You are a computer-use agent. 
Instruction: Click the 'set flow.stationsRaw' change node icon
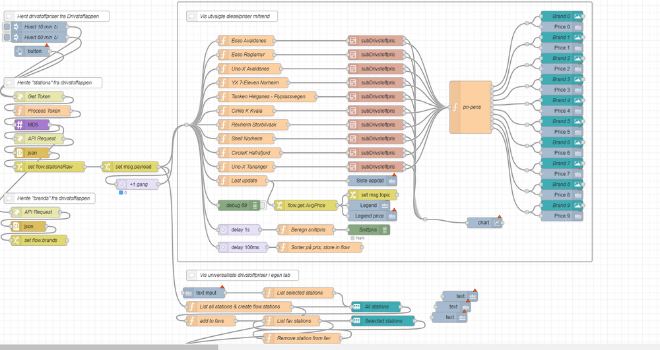point(20,167)
